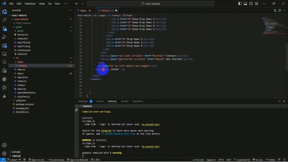Click the react-website command center search box
Image resolution: width=288 pixels, height=162 pixels.
click(x=150, y=4)
